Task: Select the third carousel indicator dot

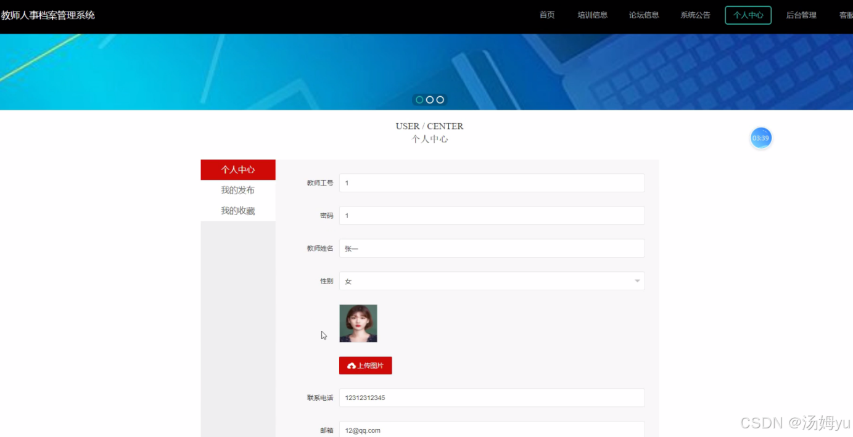Action: [x=440, y=100]
